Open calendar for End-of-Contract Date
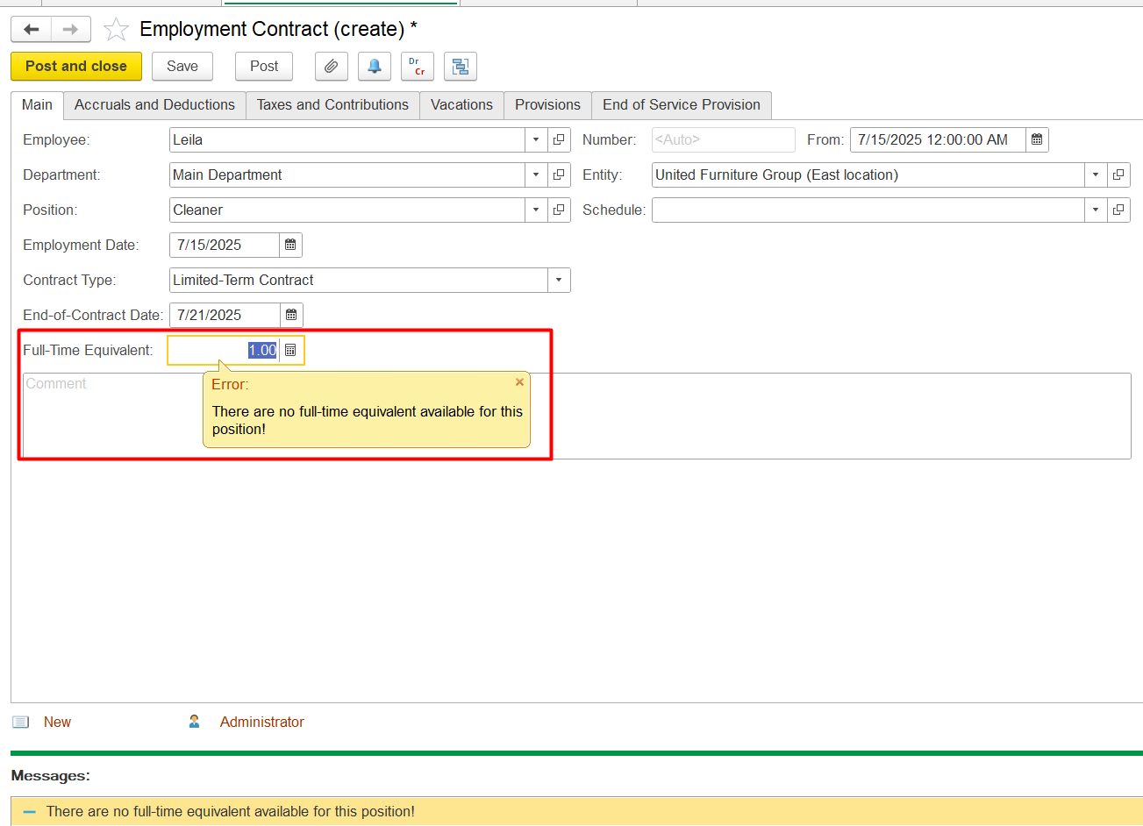 291,315
